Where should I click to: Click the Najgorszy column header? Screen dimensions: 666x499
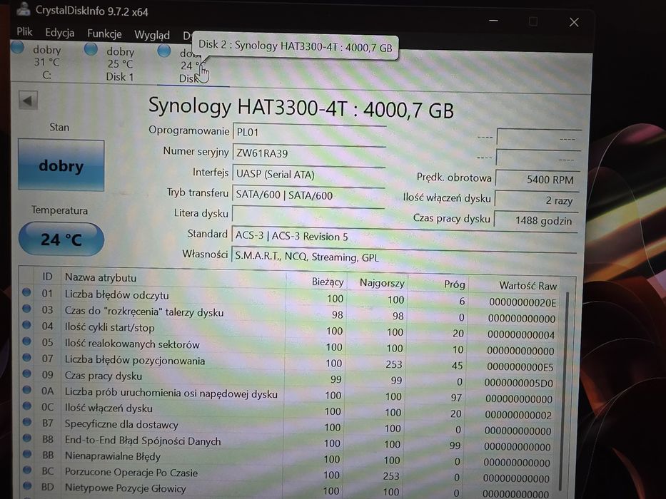[x=382, y=284]
